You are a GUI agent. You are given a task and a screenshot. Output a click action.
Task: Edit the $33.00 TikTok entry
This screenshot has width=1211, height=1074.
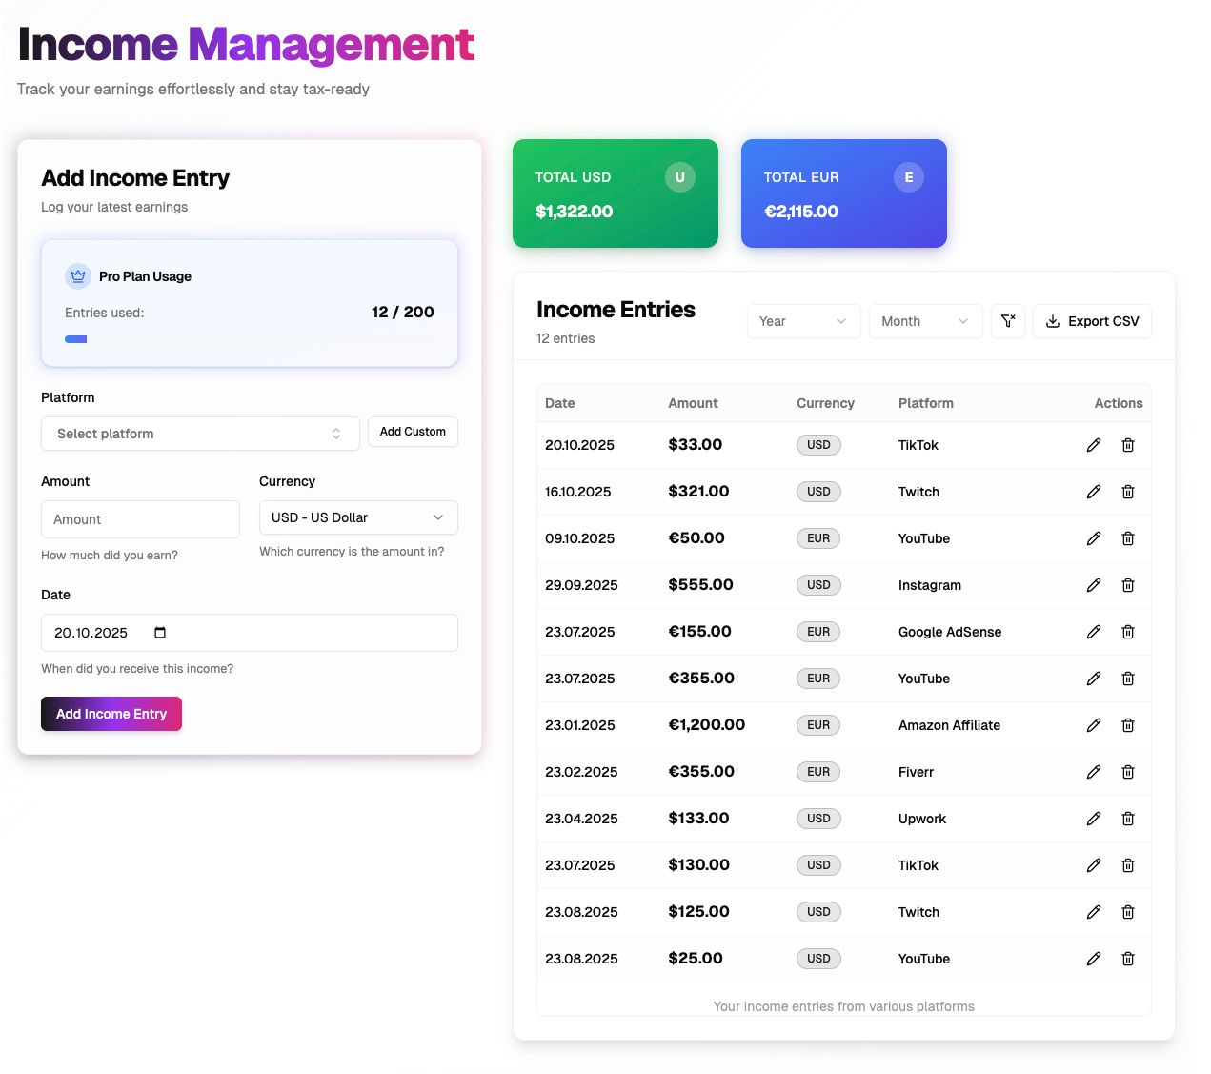tap(1093, 445)
